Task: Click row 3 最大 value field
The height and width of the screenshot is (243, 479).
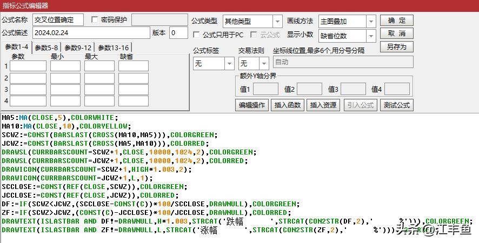Action: coord(99,90)
